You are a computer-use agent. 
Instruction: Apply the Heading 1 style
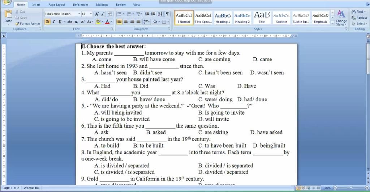pyautogui.click(x=223, y=18)
